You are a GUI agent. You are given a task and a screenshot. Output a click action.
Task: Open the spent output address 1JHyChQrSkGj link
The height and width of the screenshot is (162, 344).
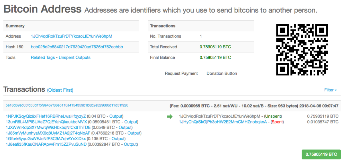click(223, 122)
